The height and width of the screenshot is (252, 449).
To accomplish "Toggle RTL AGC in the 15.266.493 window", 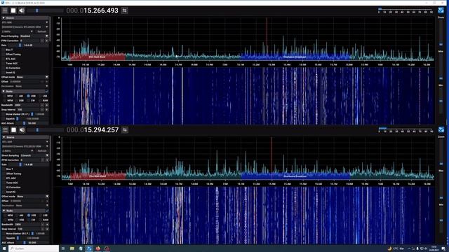I will click(x=3, y=59).
